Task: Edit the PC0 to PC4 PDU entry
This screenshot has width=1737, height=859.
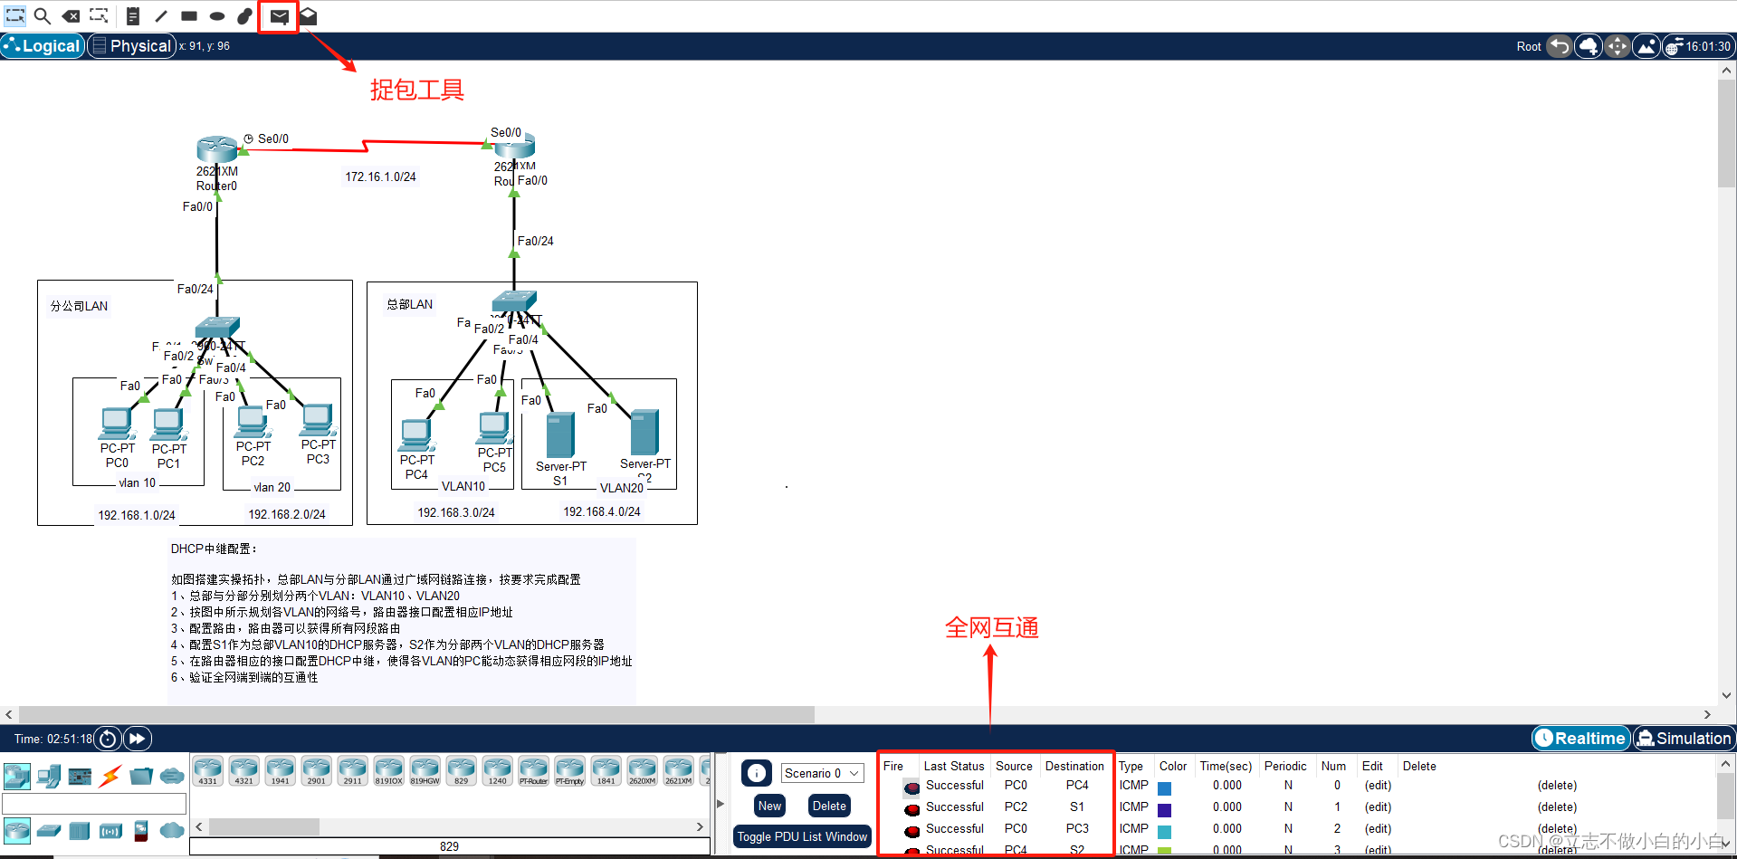Action: (x=1378, y=786)
